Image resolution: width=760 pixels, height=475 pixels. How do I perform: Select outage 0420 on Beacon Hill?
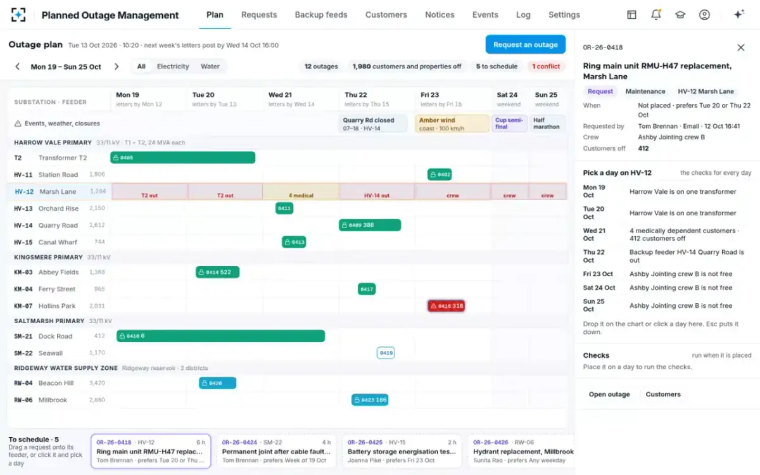pos(218,383)
